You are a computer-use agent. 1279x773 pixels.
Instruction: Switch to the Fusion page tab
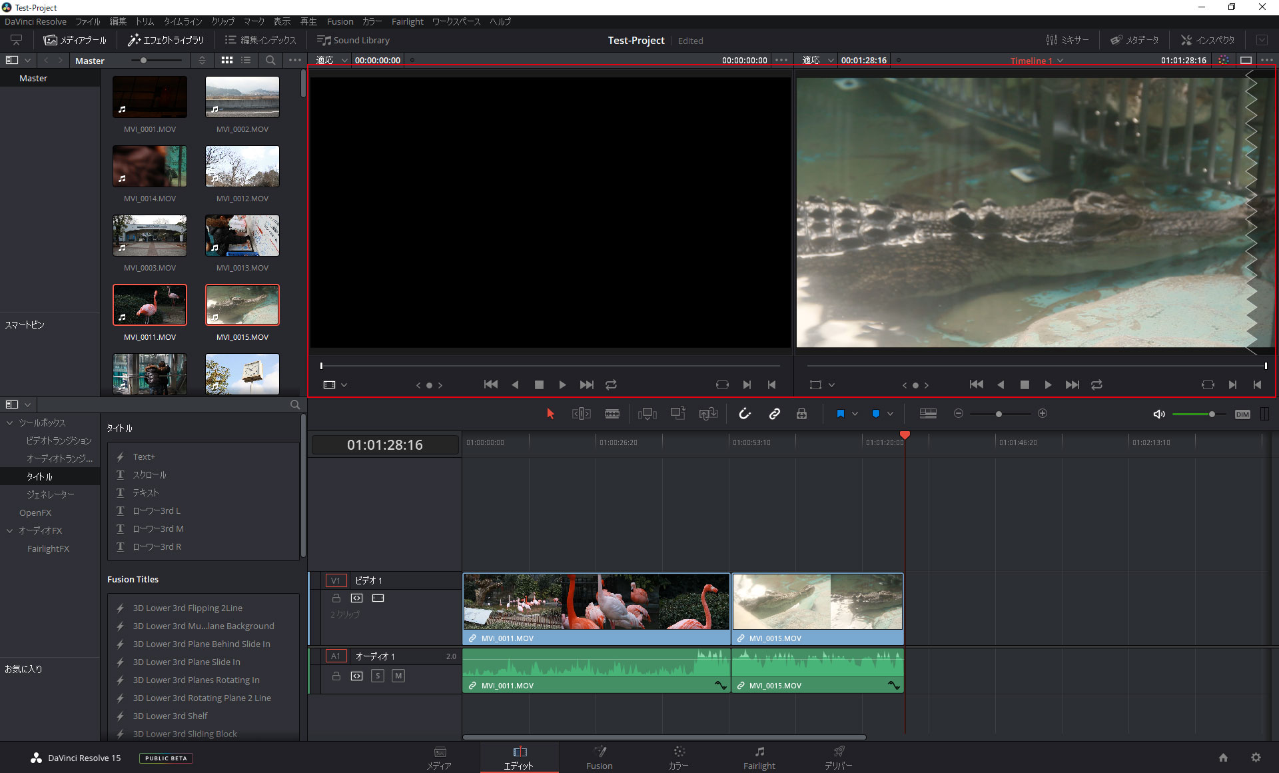point(600,758)
